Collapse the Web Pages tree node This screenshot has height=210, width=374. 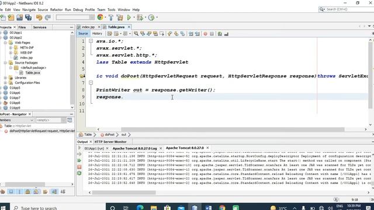pos(5,43)
